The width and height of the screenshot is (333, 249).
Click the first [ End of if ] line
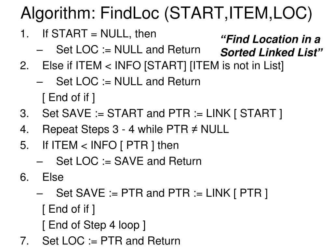pyautogui.click(x=69, y=98)
